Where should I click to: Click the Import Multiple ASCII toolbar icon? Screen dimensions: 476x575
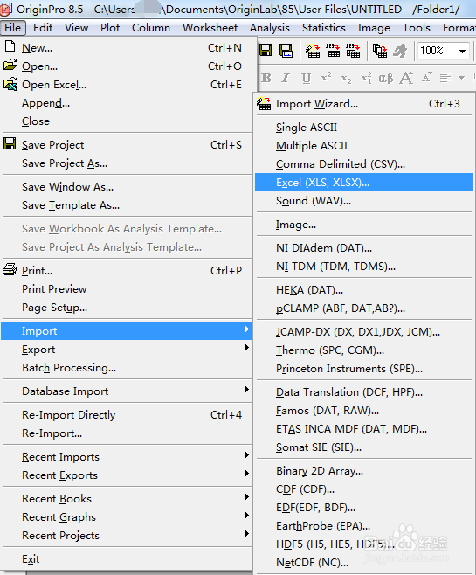coord(353,50)
